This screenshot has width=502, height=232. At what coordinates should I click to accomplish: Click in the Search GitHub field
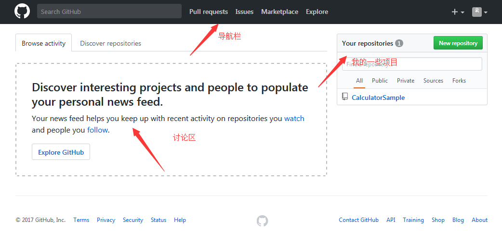click(x=109, y=12)
